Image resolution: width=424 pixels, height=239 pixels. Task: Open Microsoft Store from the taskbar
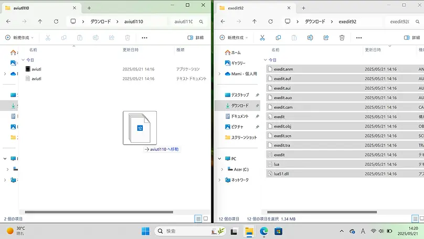(278, 231)
